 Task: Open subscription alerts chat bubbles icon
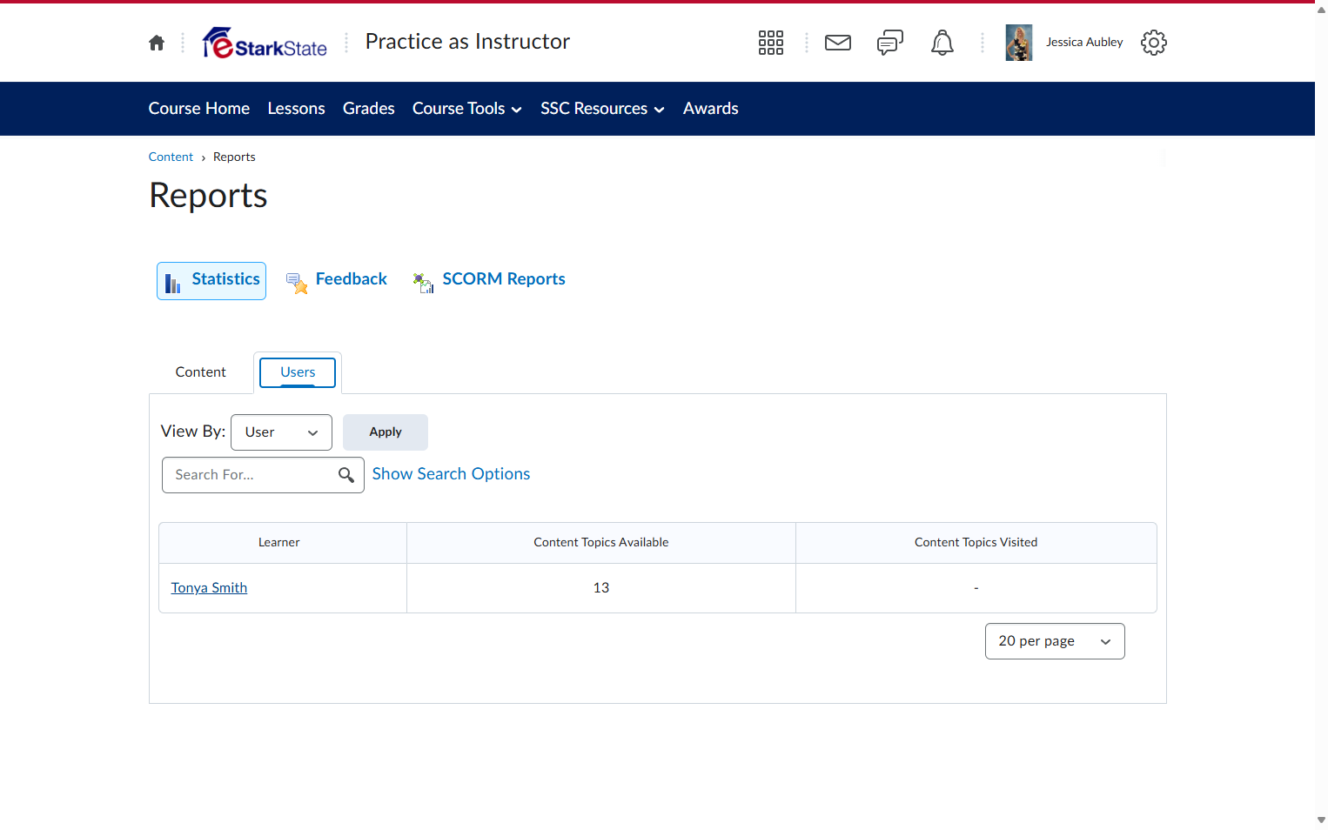coord(890,43)
